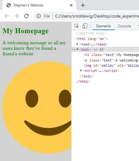The image size is (139, 161).
Task: Click the My Homepage heading on the page
Action: click(x=25, y=31)
